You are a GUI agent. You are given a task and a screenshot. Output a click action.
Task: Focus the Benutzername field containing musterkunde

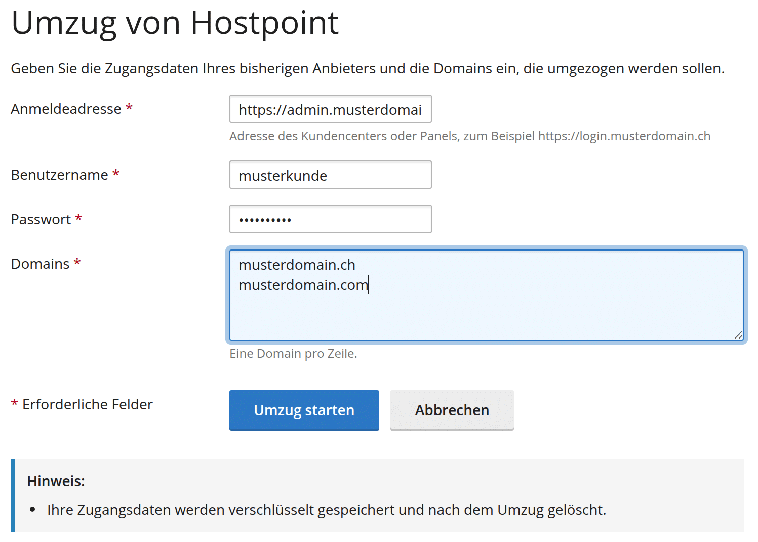coord(330,175)
